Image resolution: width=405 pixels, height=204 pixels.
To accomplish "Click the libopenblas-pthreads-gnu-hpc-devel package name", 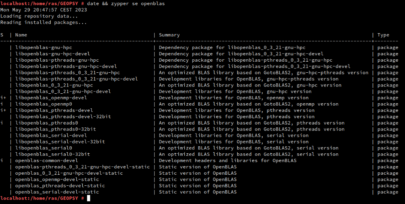I will pyautogui.click(x=66, y=66).
